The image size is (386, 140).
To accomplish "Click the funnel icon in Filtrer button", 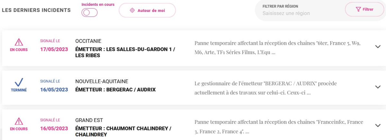I will click(358, 9).
